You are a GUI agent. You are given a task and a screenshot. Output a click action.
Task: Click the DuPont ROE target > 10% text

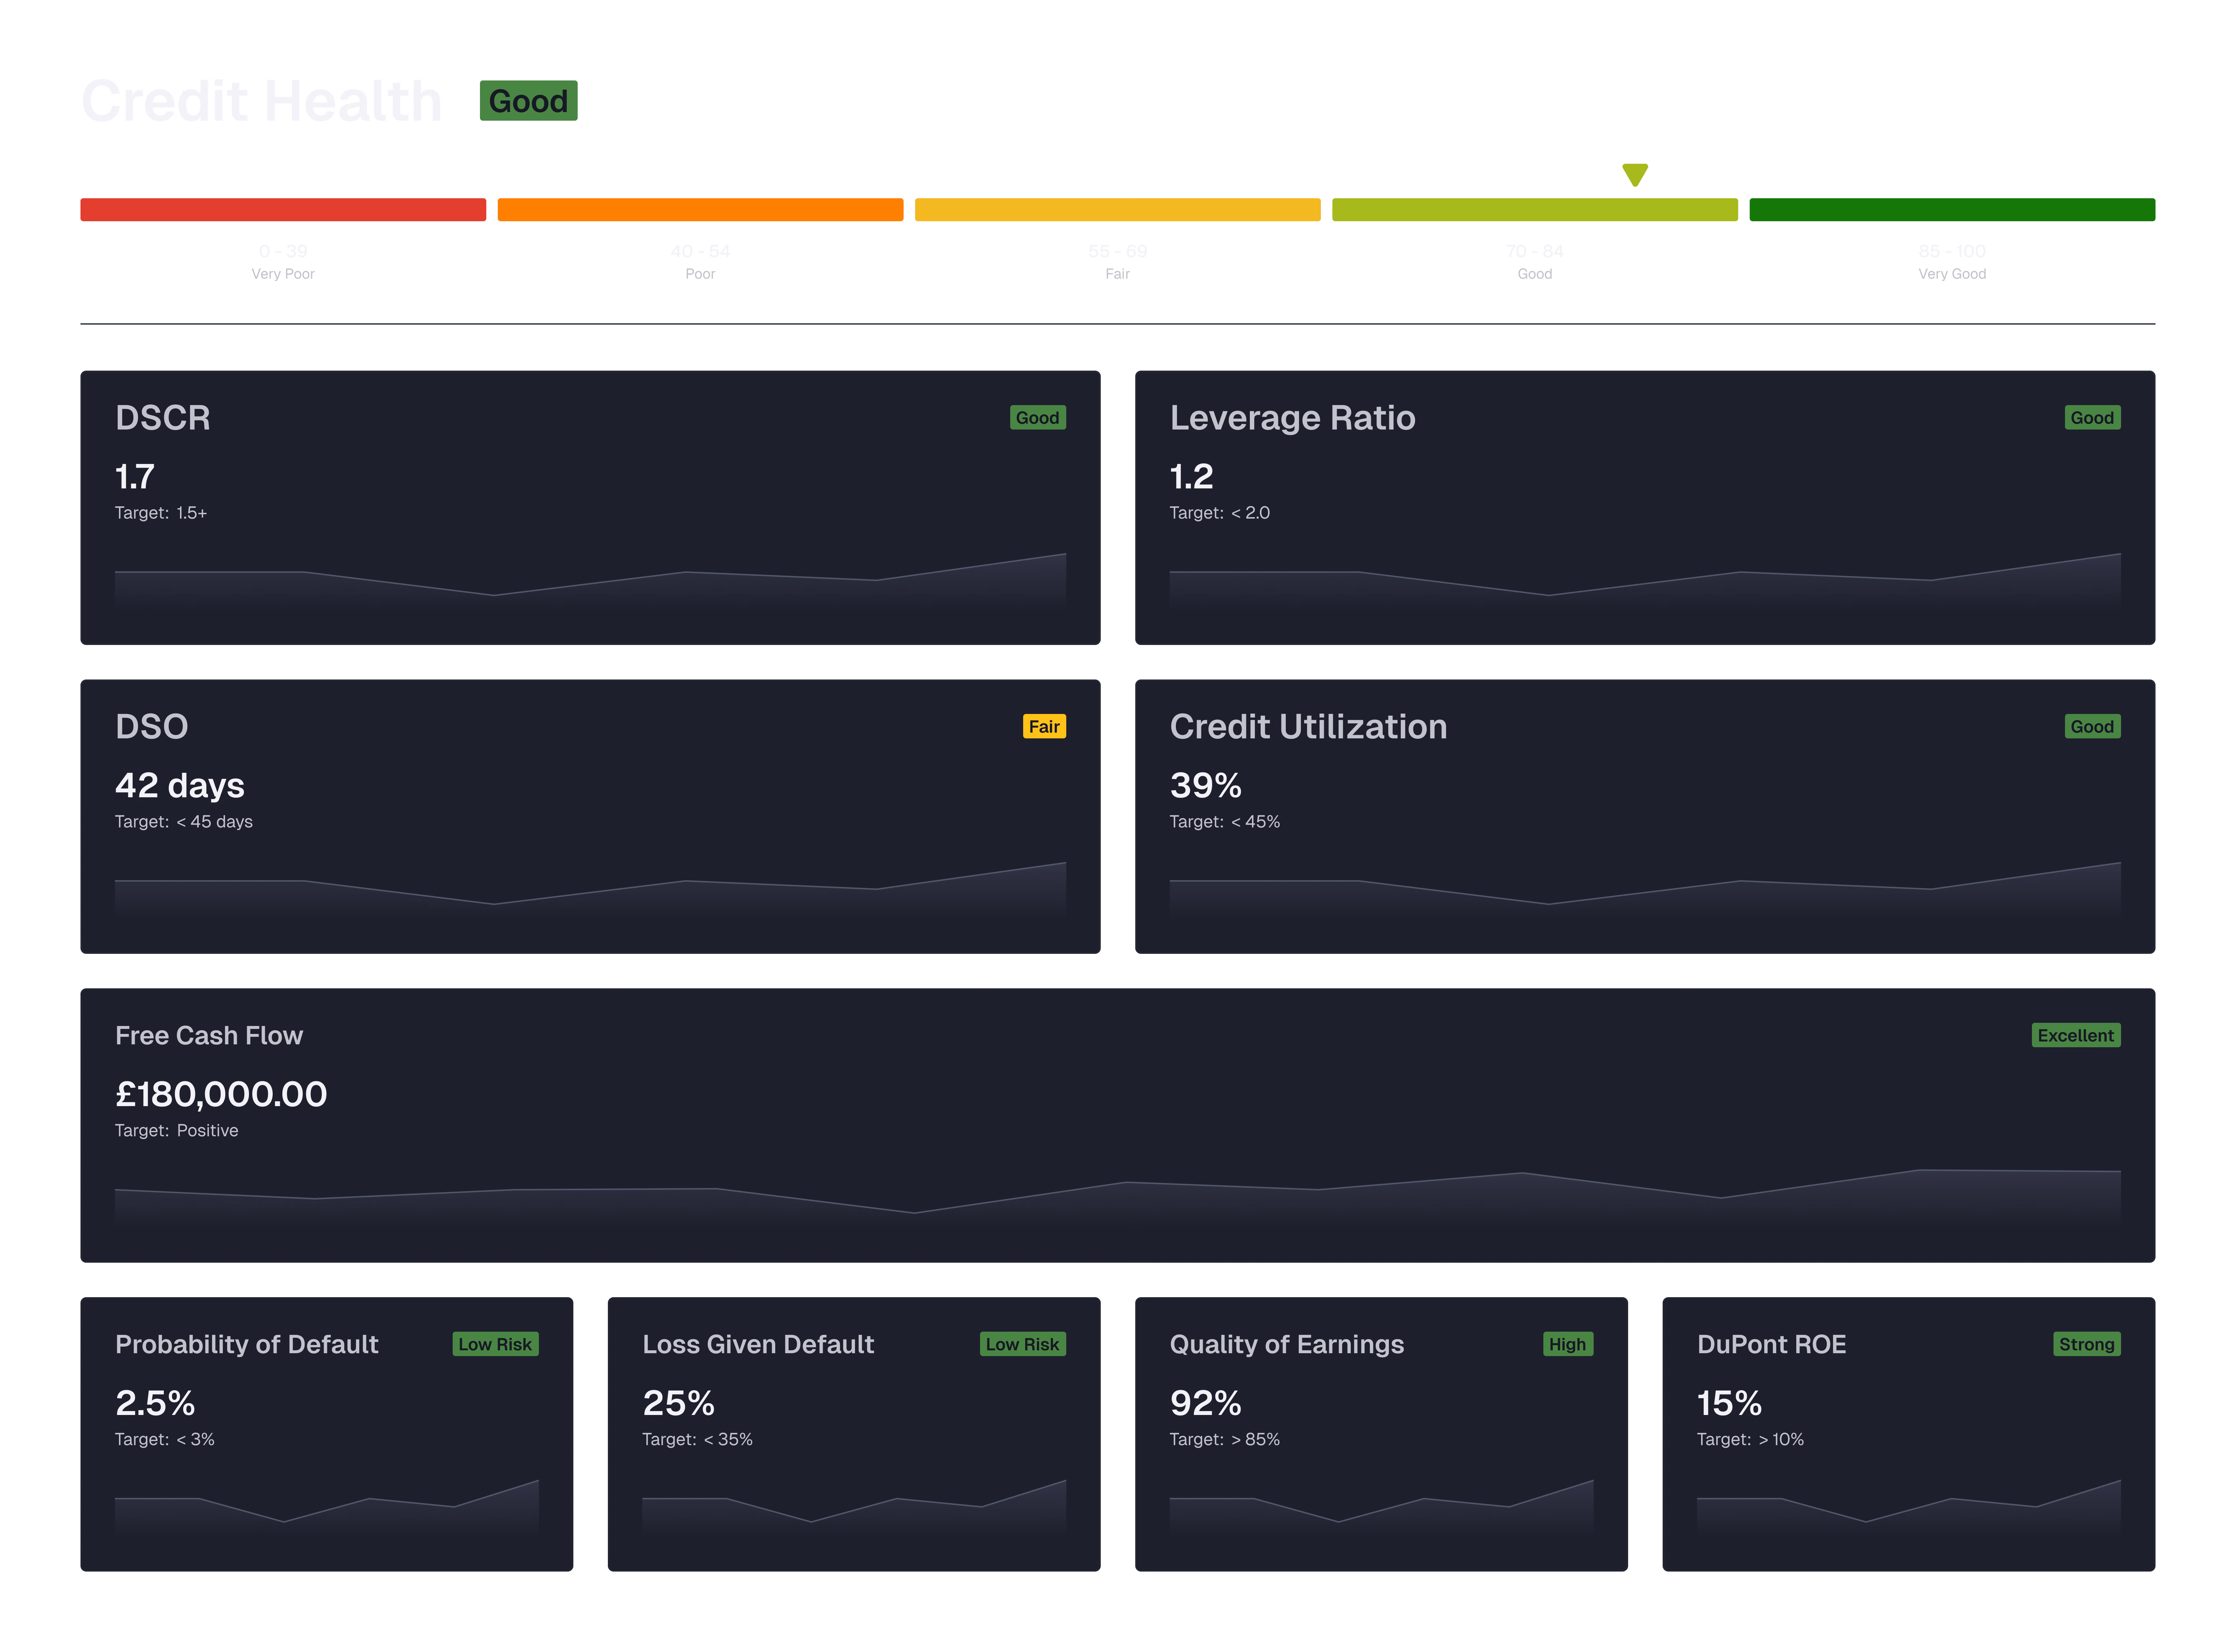(1751, 1440)
